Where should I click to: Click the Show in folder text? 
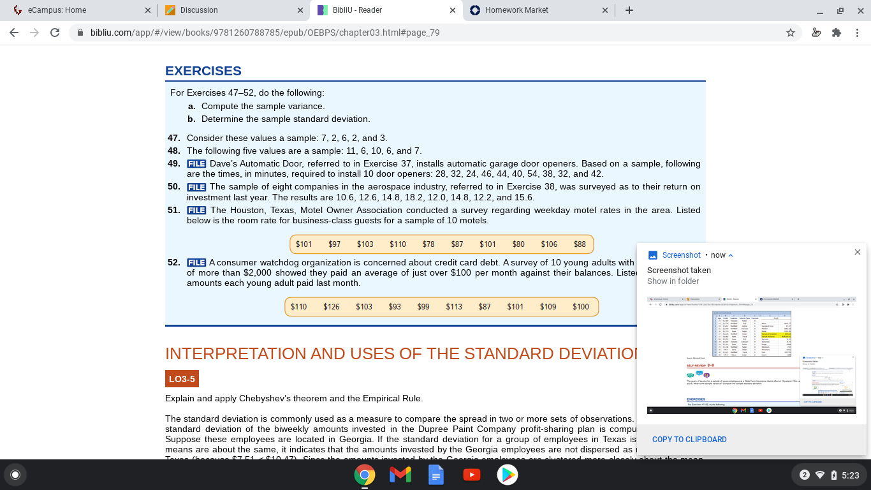click(673, 281)
